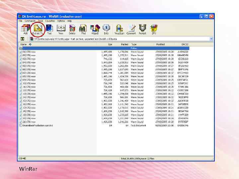
Task: Sort by the Modified column header
Action: (164, 44)
